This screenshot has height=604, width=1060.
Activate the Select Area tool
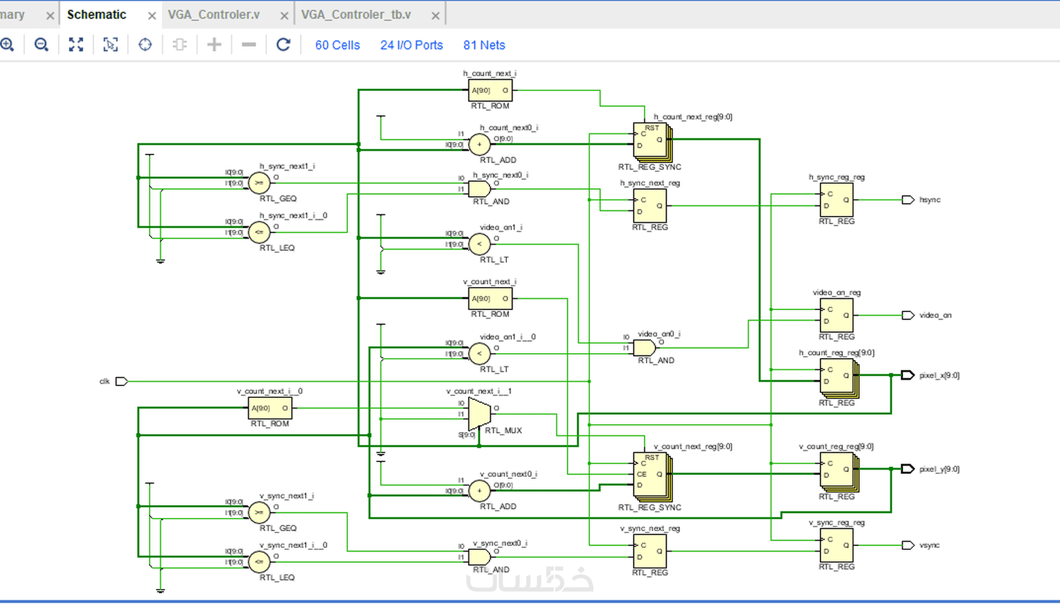coord(110,45)
